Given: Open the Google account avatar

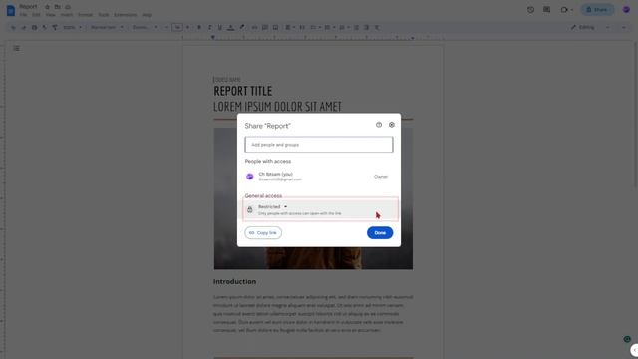Looking at the screenshot, I should click(x=626, y=10).
